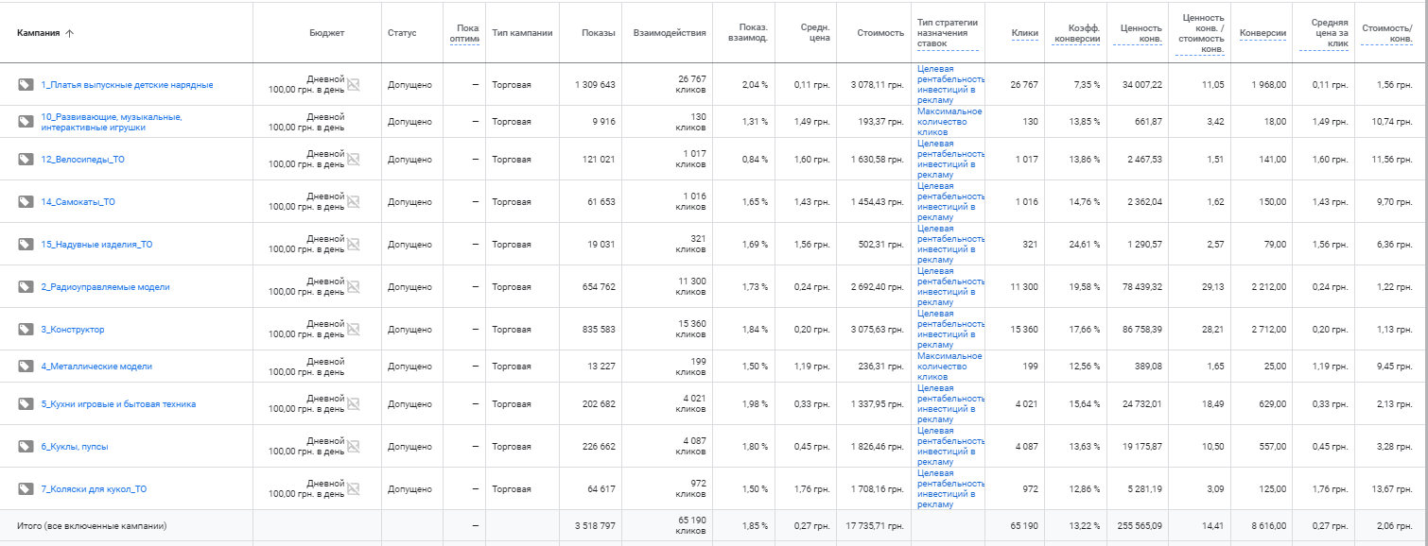Open campaign 4_Металлические модели

[96, 367]
